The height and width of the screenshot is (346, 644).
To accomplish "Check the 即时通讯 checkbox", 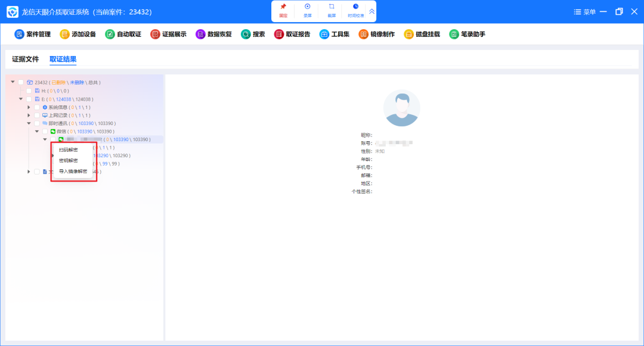I will [x=37, y=123].
